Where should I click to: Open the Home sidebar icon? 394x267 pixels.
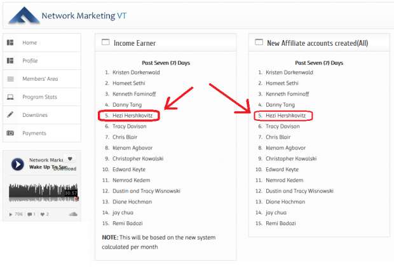pyautogui.click(x=10, y=43)
